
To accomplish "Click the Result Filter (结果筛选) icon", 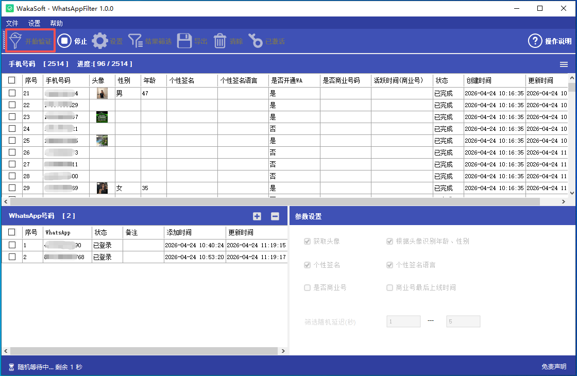I will tap(135, 41).
